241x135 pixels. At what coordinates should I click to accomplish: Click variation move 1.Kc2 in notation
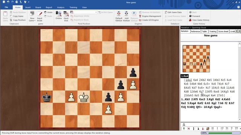[x=189, y=80]
